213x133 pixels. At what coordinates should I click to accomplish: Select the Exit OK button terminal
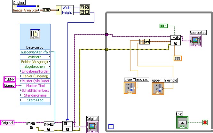182,122
